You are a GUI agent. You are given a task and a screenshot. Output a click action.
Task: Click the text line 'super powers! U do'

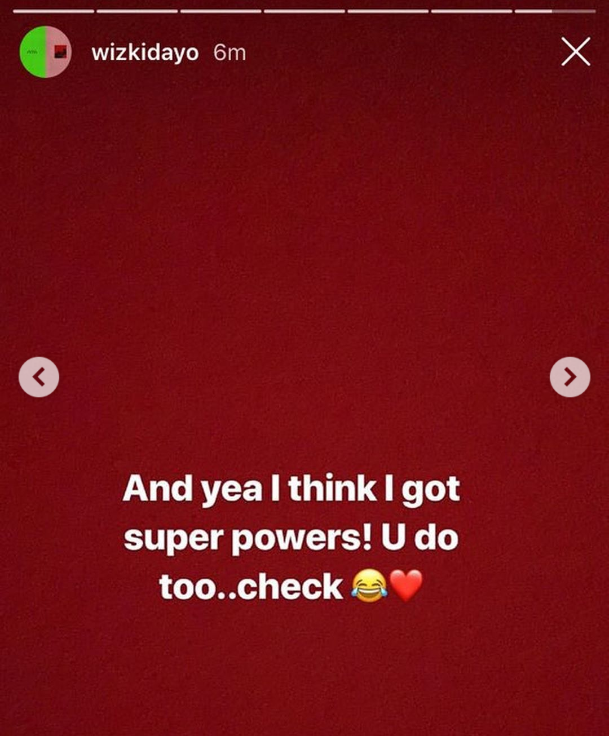(x=292, y=539)
